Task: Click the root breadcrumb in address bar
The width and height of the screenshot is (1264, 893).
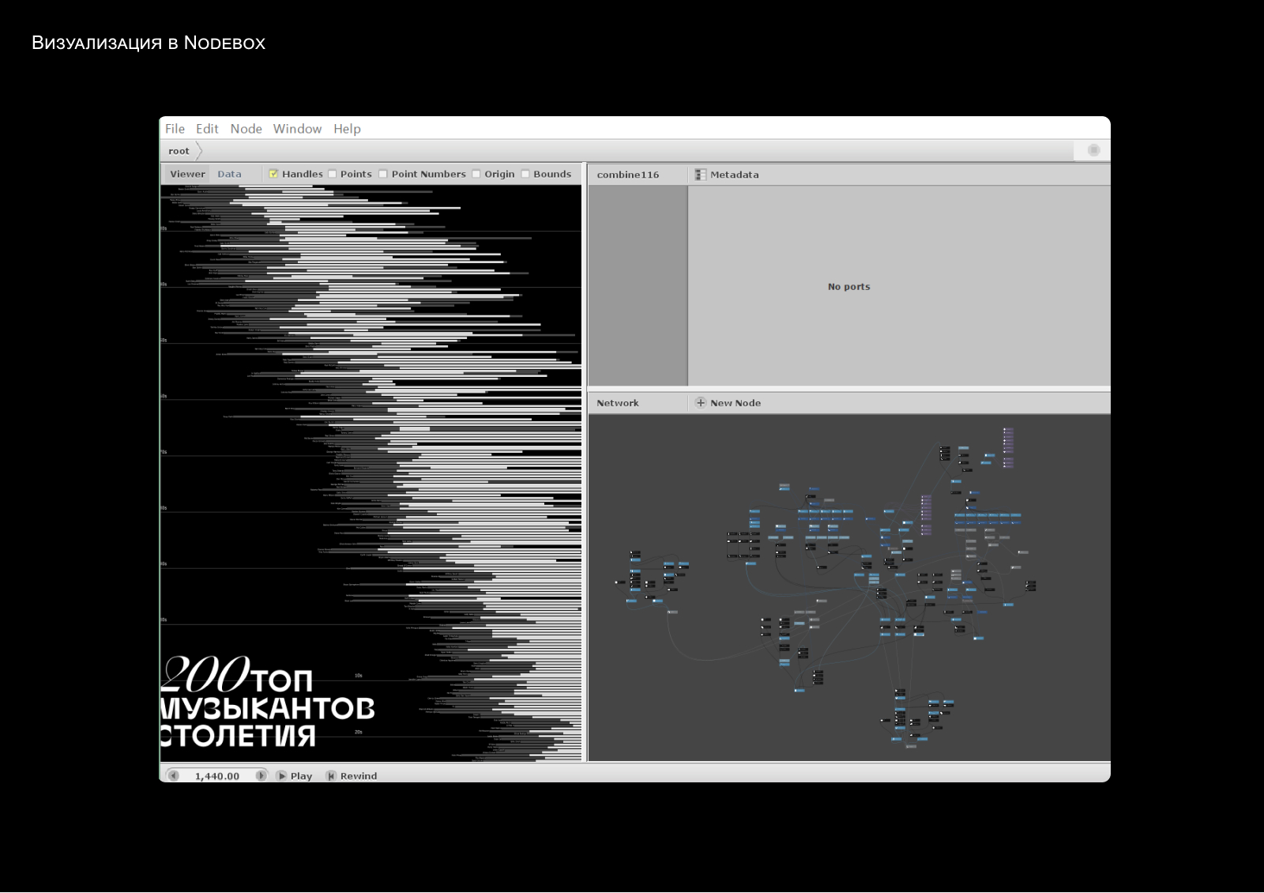Action: click(x=179, y=151)
